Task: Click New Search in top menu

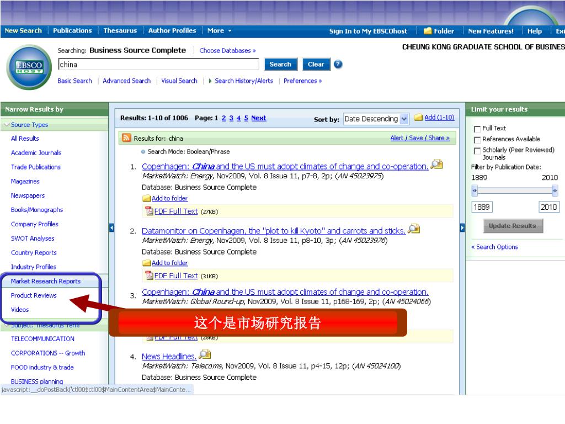Action: coord(23,31)
